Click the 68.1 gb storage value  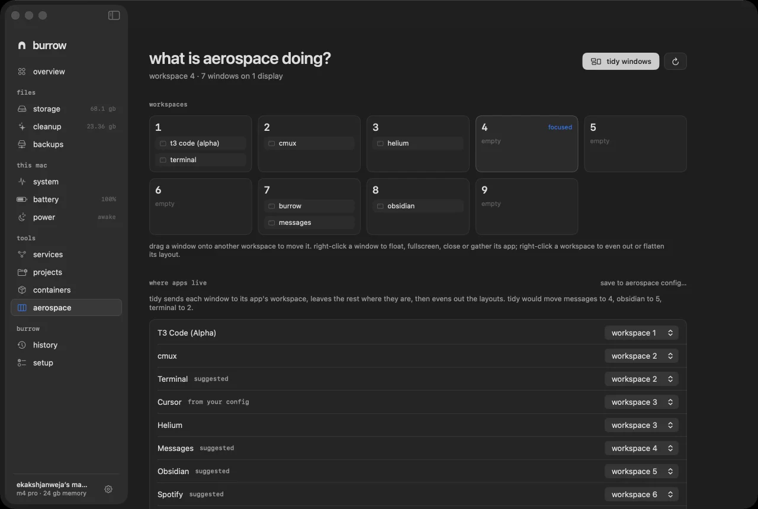tap(103, 109)
